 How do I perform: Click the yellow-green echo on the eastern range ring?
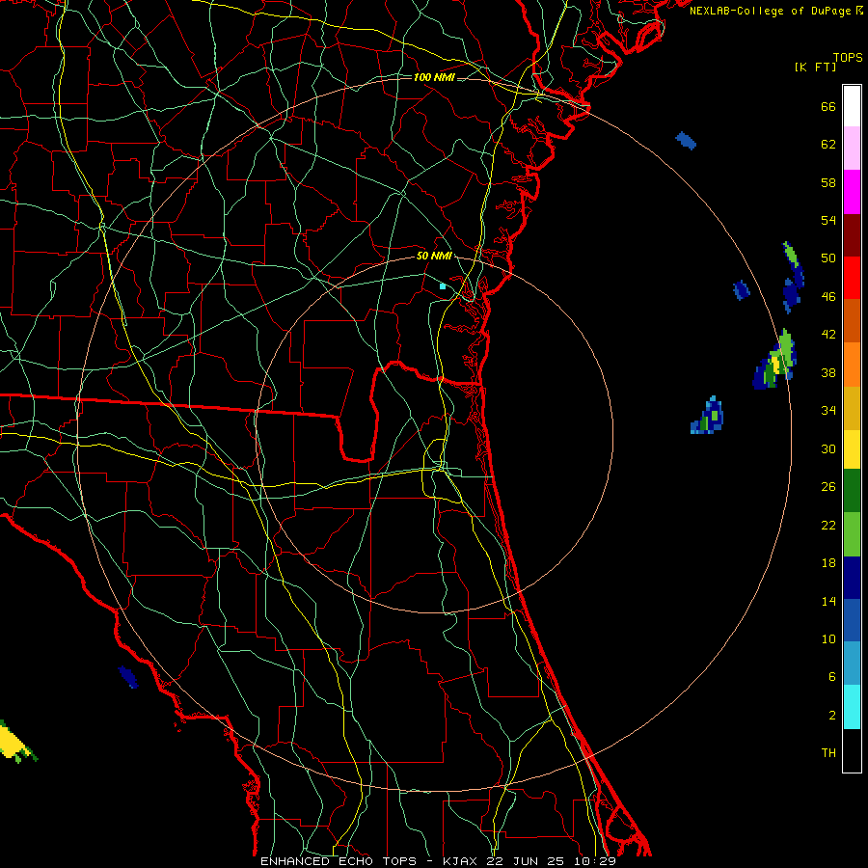(775, 361)
